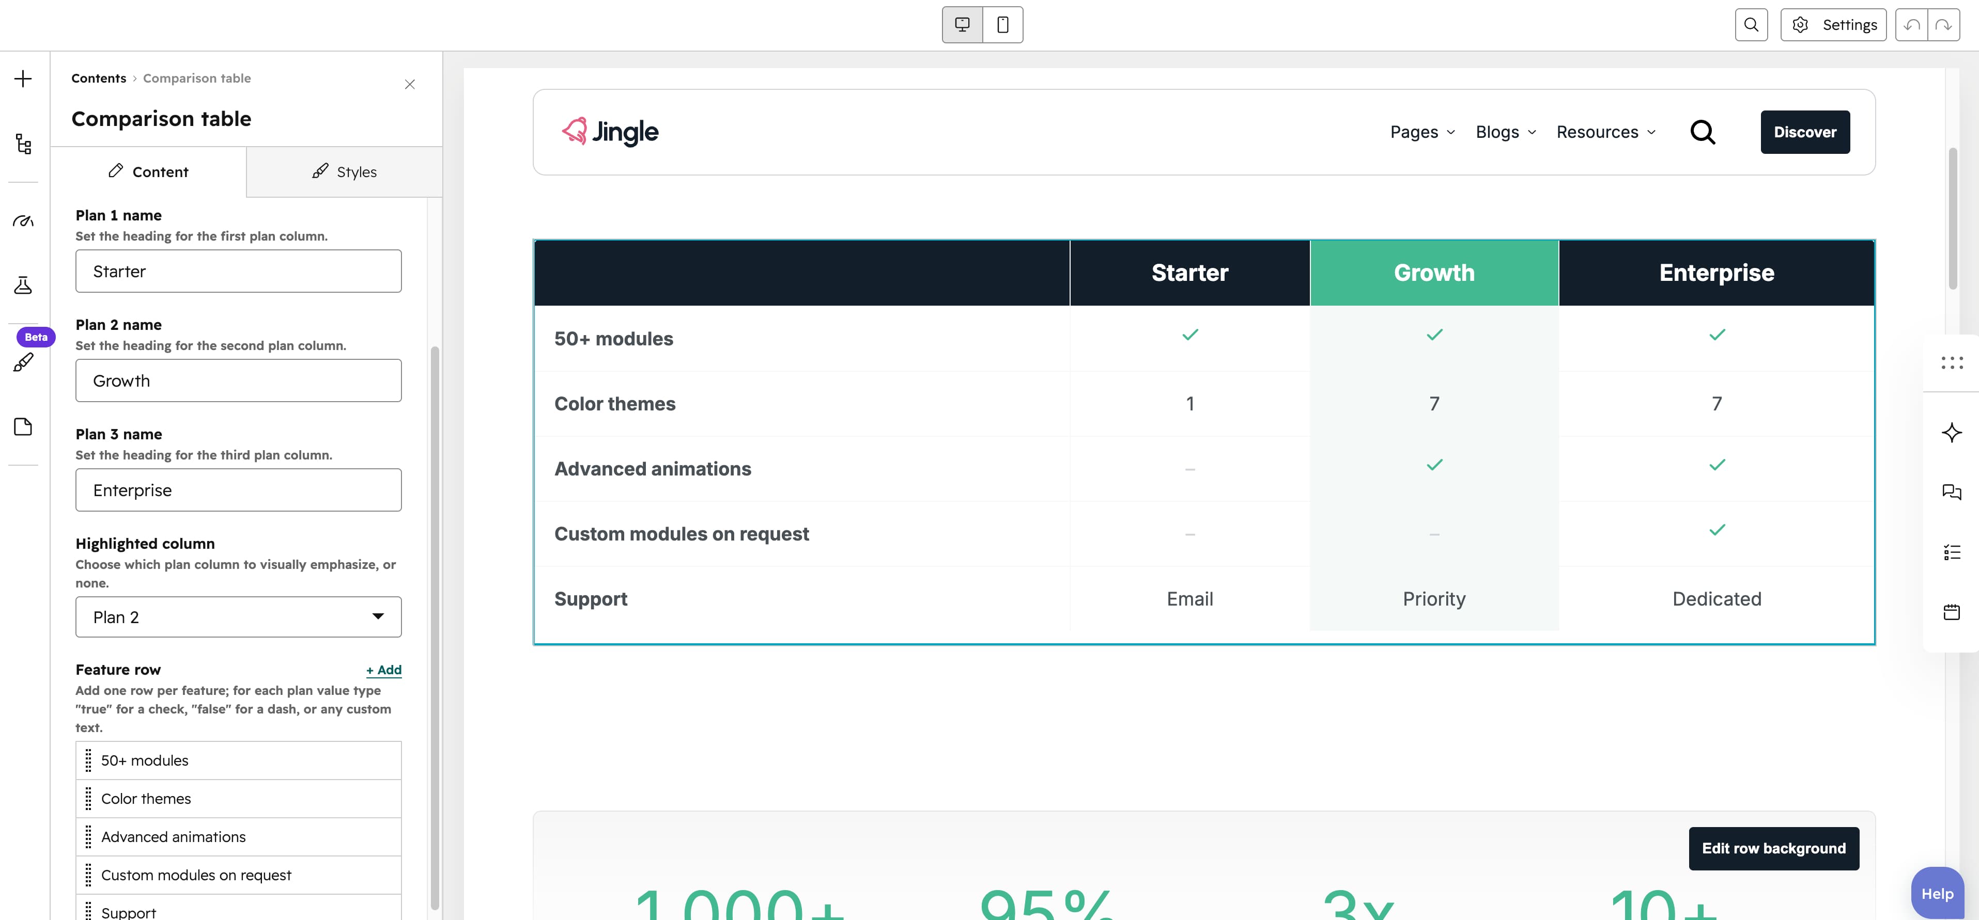Viewport: 1979px width, 920px height.
Task: Open Settings with gear icon
Action: [1833, 25]
